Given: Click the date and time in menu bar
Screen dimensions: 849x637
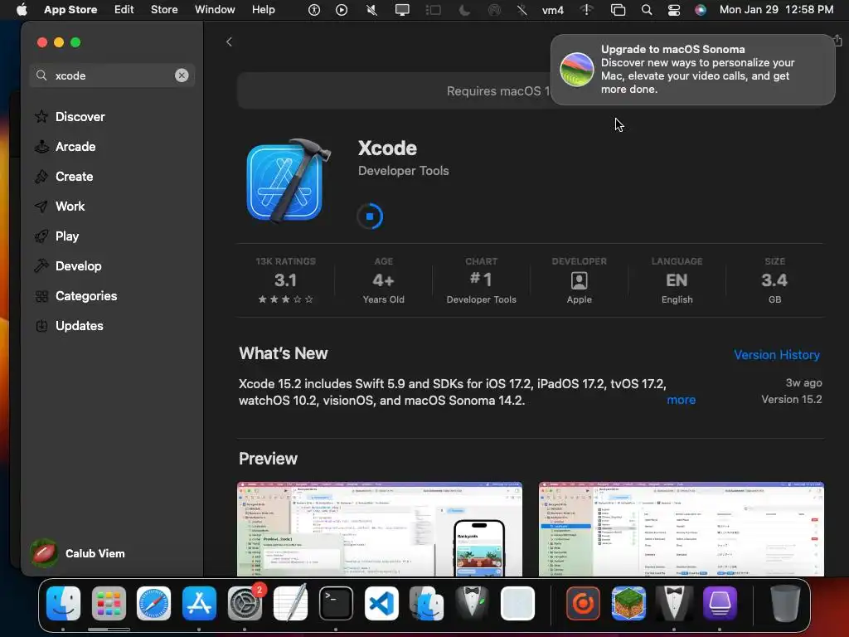Looking at the screenshot, I should coord(776,10).
